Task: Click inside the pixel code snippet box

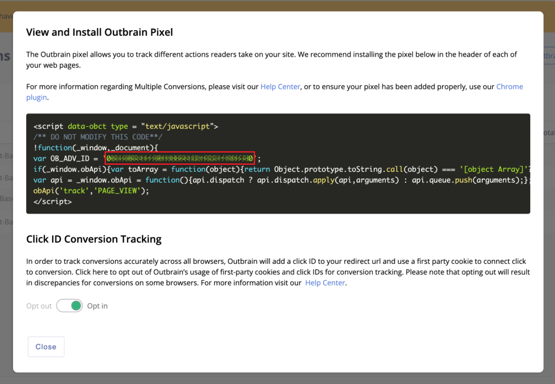Action: (x=278, y=164)
